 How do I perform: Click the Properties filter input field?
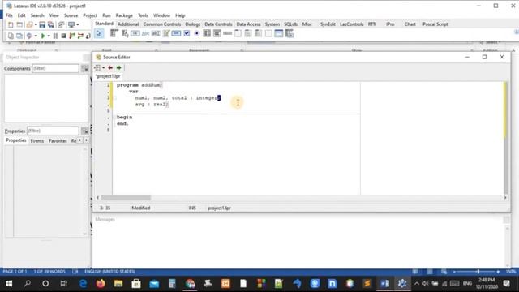point(53,131)
